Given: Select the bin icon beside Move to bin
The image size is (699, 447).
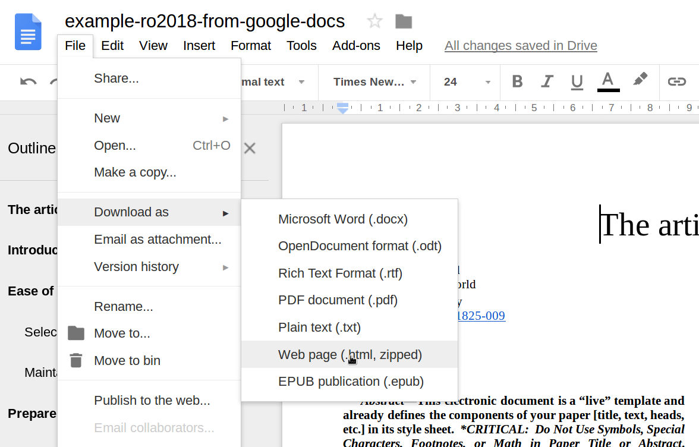Looking at the screenshot, I should pyautogui.click(x=76, y=360).
